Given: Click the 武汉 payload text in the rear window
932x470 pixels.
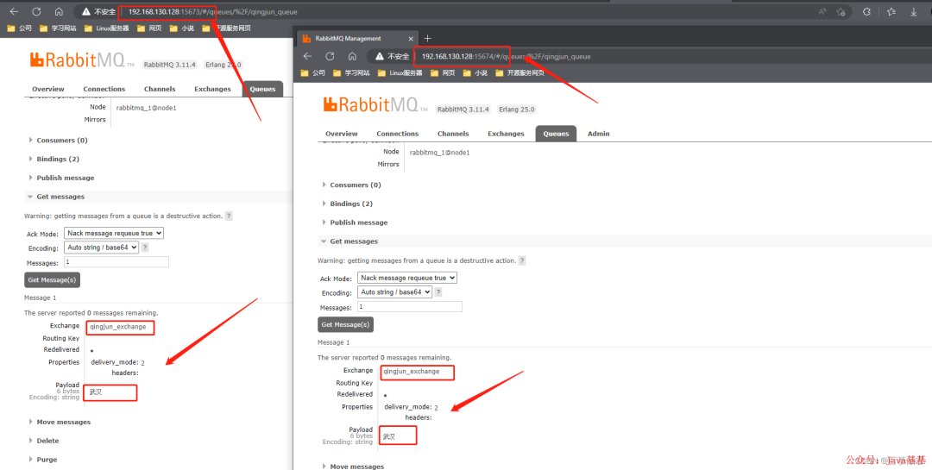Looking at the screenshot, I should 96,392.
